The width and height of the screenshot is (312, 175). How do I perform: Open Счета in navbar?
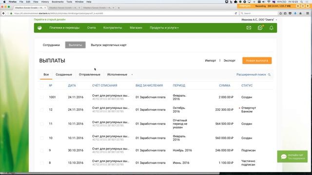pos(91,28)
